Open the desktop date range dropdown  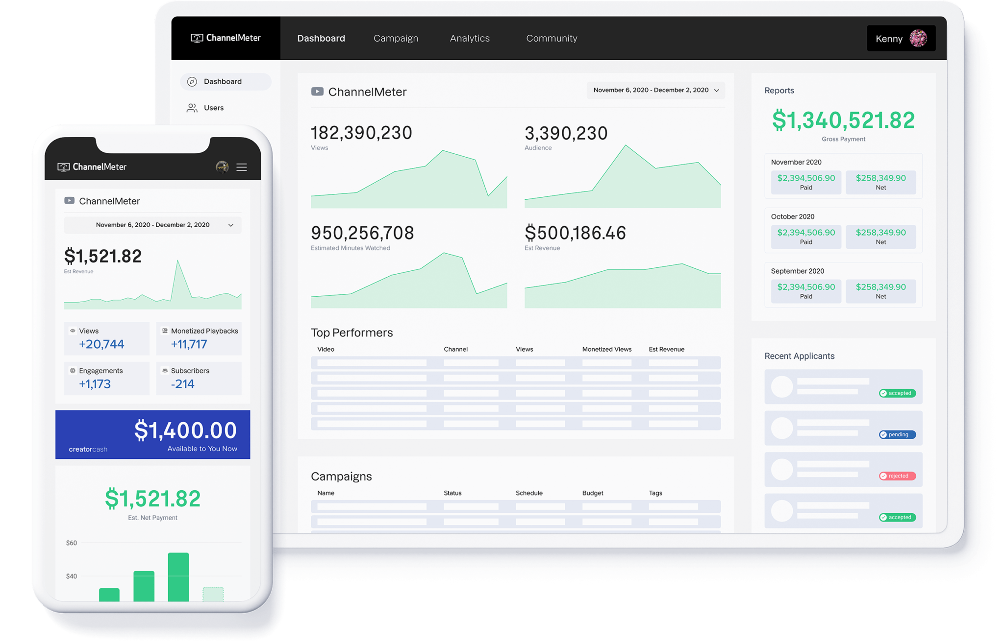tap(656, 90)
